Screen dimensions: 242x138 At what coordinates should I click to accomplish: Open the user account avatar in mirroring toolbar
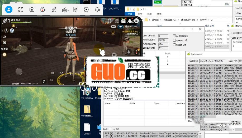click(9, 10)
